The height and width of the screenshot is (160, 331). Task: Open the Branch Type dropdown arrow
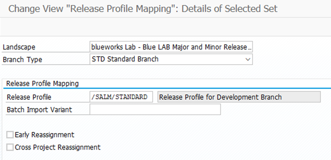tap(248, 60)
